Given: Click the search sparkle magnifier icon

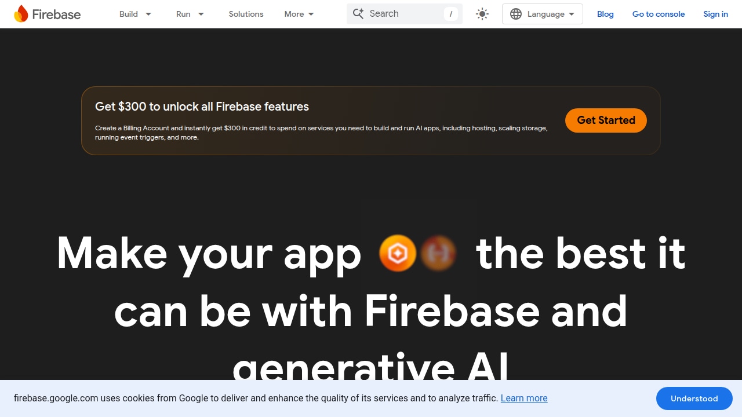Looking at the screenshot, I should point(358,14).
